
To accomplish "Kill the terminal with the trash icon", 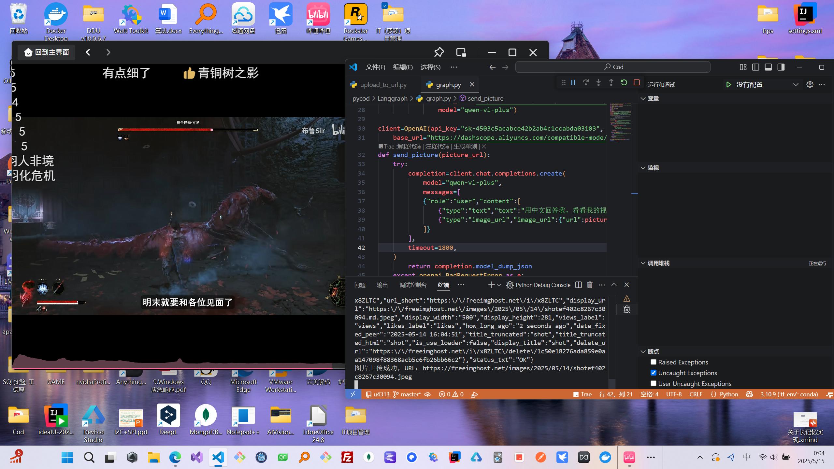I will [590, 285].
